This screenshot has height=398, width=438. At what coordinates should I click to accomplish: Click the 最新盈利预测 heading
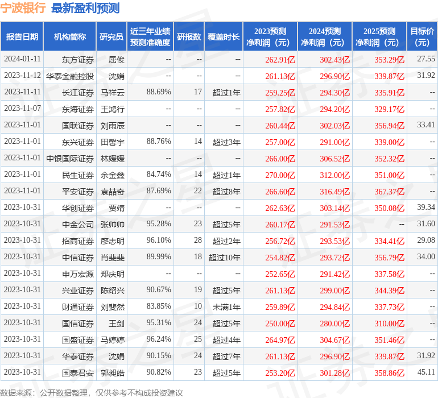tap(85, 8)
